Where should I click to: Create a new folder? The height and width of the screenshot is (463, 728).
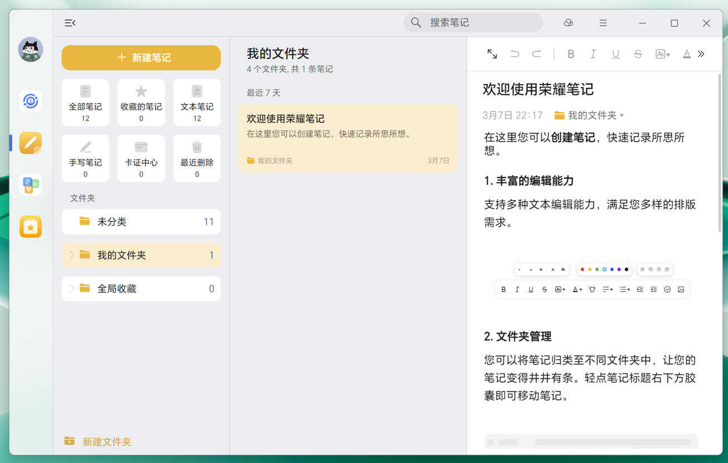(x=98, y=441)
